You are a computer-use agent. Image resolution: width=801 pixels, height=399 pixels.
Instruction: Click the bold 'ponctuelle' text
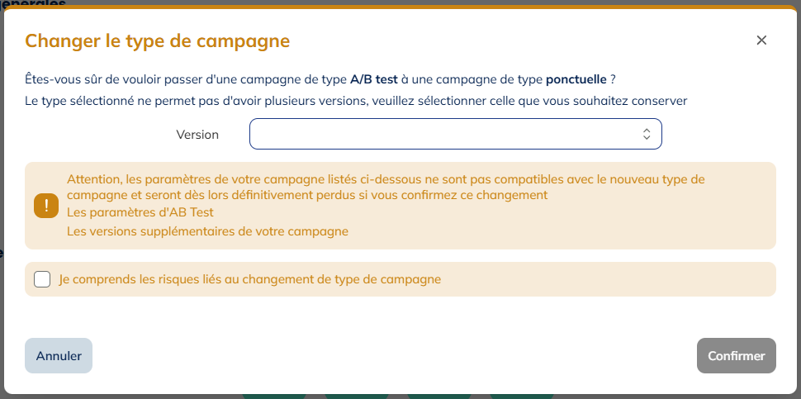(x=576, y=79)
